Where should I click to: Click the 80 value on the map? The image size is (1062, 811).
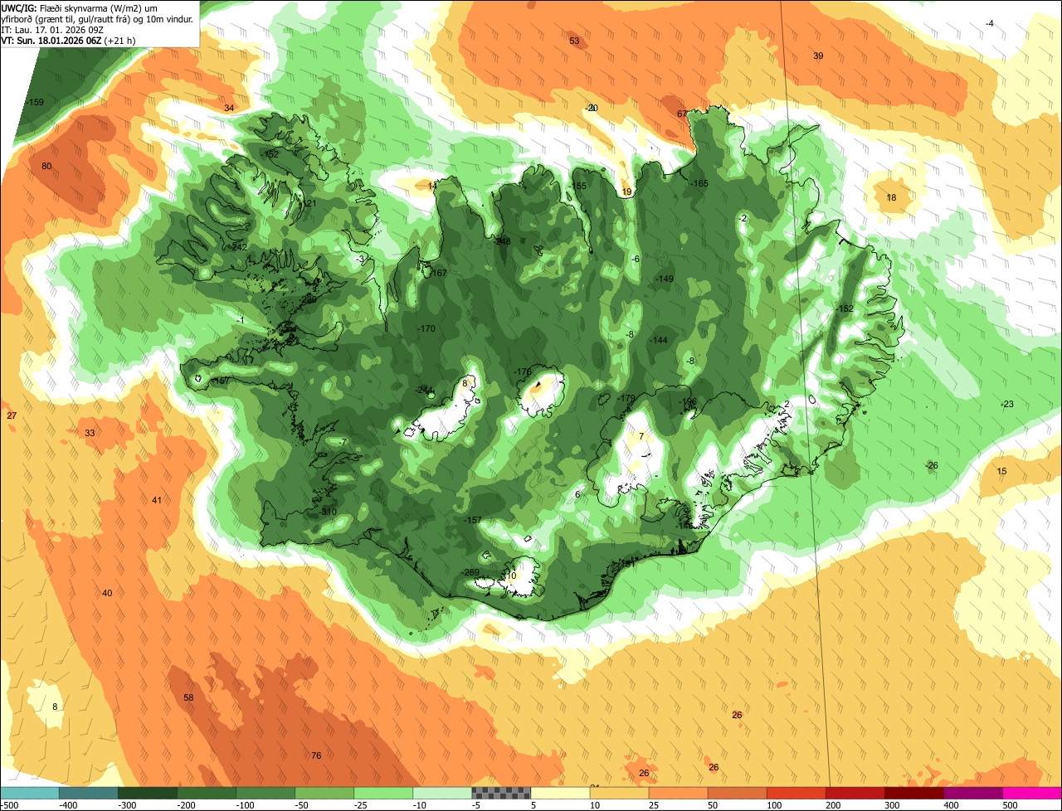pyautogui.click(x=46, y=166)
